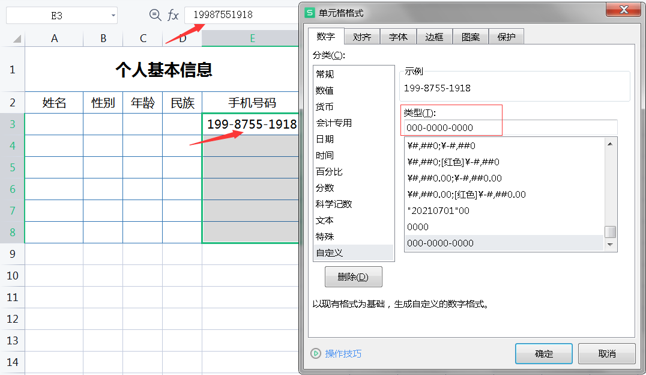Select the 日期 category
Viewport: 646px width, 375px height.
click(x=354, y=139)
